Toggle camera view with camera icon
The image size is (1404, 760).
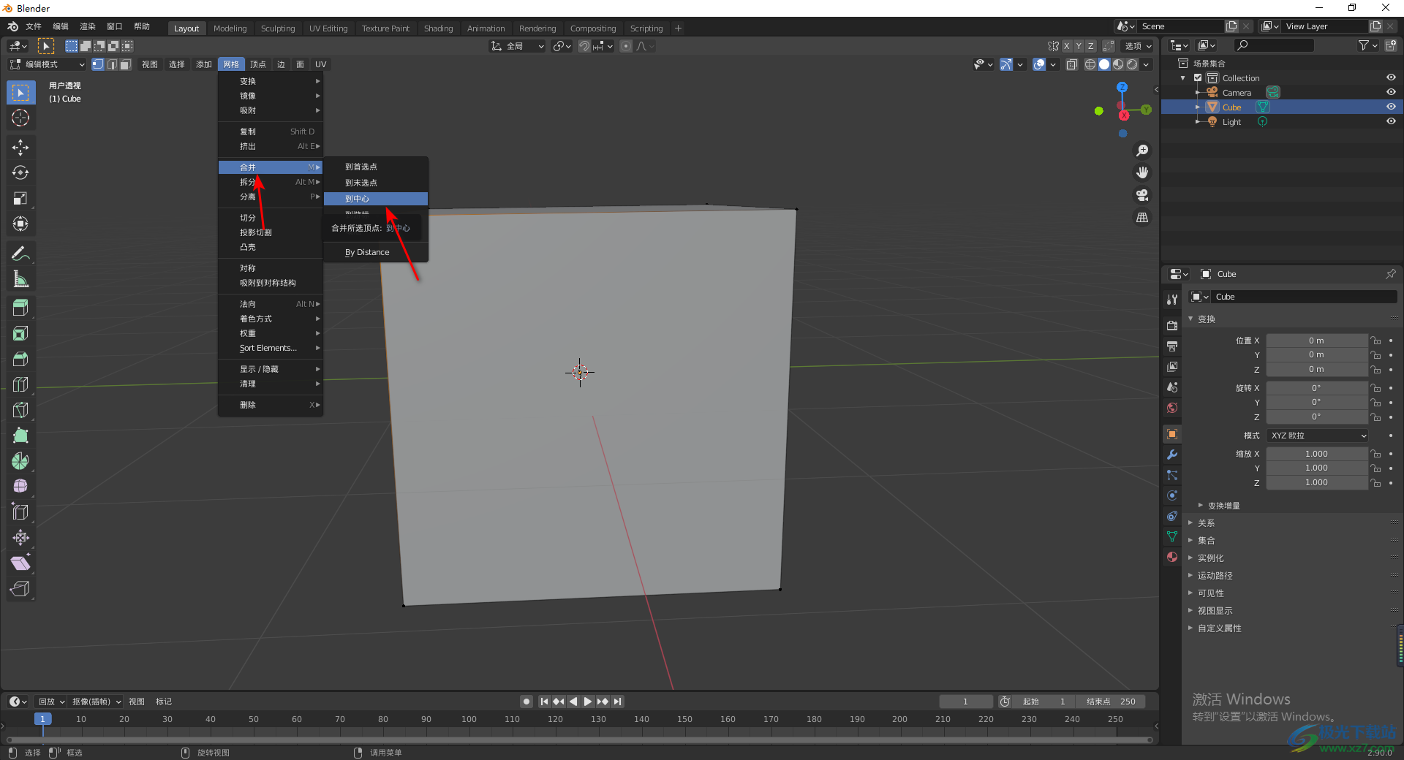[1142, 195]
